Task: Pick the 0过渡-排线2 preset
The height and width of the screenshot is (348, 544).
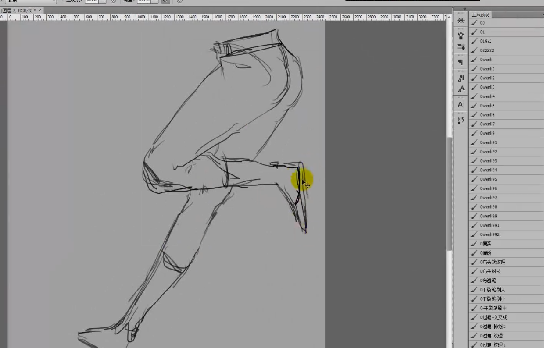Action: pyautogui.click(x=506, y=327)
